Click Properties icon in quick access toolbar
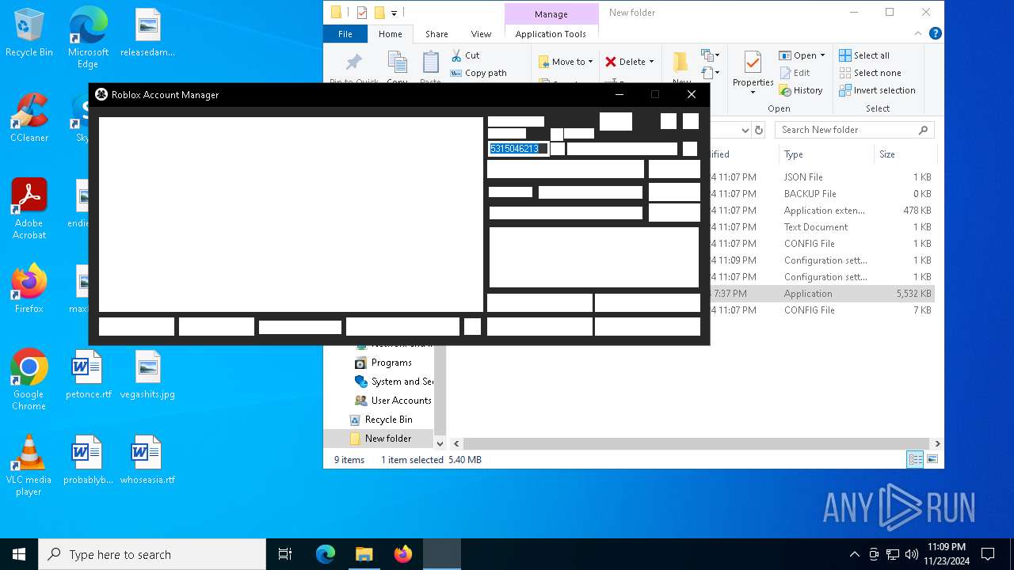Viewport: 1014px width, 570px height. [x=362, y=12]
